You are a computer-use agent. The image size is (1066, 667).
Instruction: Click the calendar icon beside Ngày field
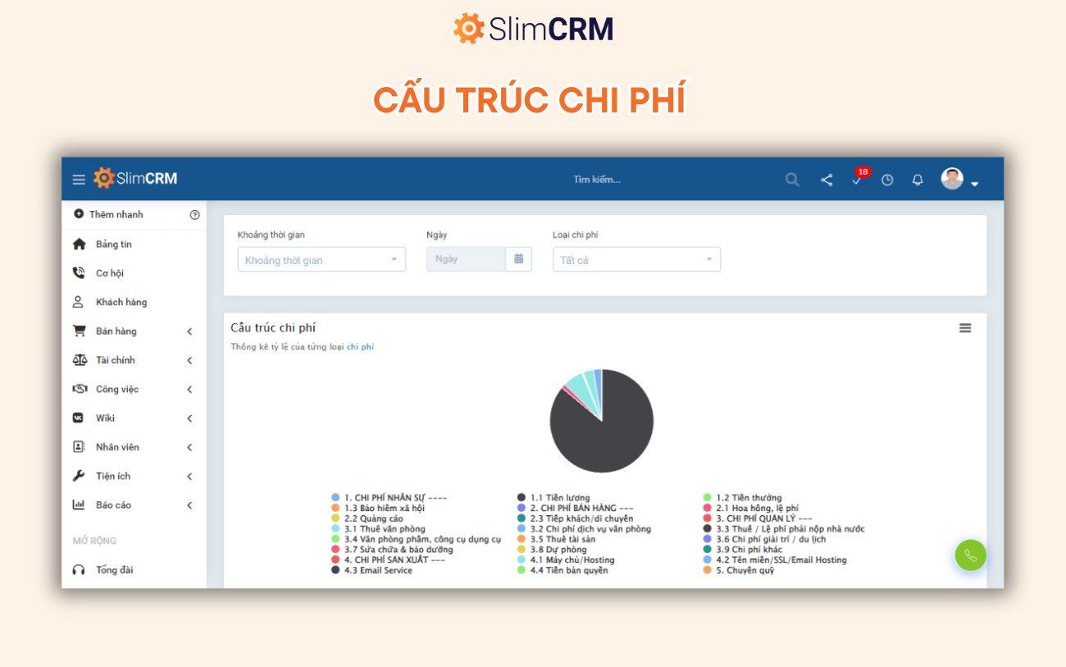tap(518, 259)
